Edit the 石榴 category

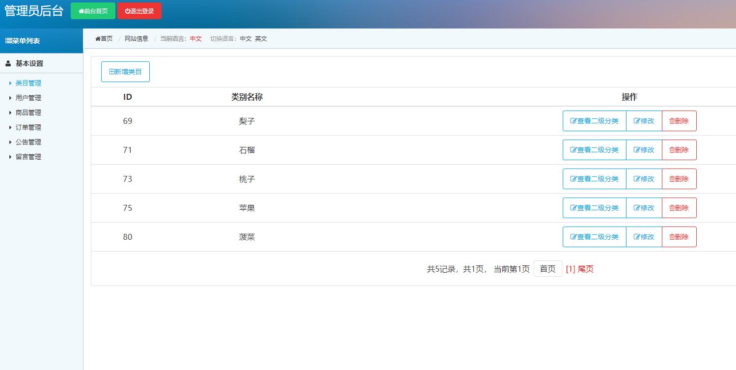point(644,150)
